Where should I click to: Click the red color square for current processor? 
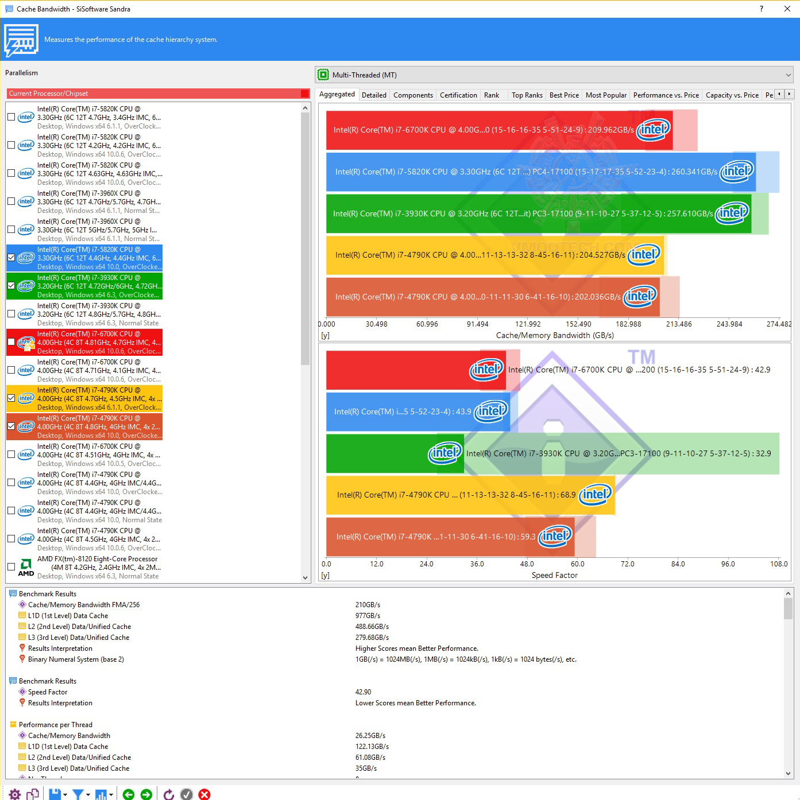coord(305,94)
